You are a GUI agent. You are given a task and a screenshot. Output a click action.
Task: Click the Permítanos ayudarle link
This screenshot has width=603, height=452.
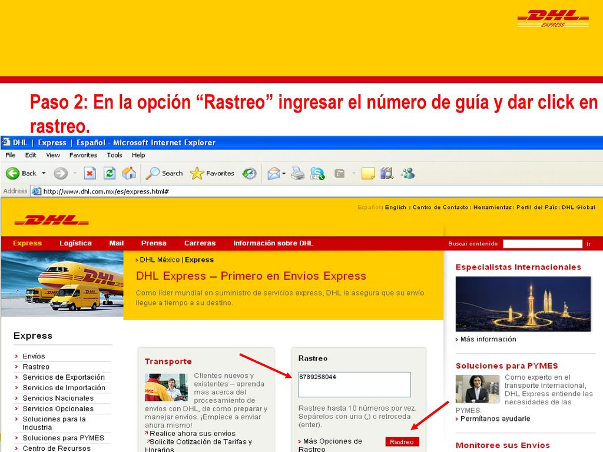click(x=495, y=418)
